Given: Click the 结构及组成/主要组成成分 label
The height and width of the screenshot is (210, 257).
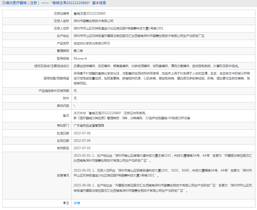Looking at the screenshot, I should coord(52,66).
